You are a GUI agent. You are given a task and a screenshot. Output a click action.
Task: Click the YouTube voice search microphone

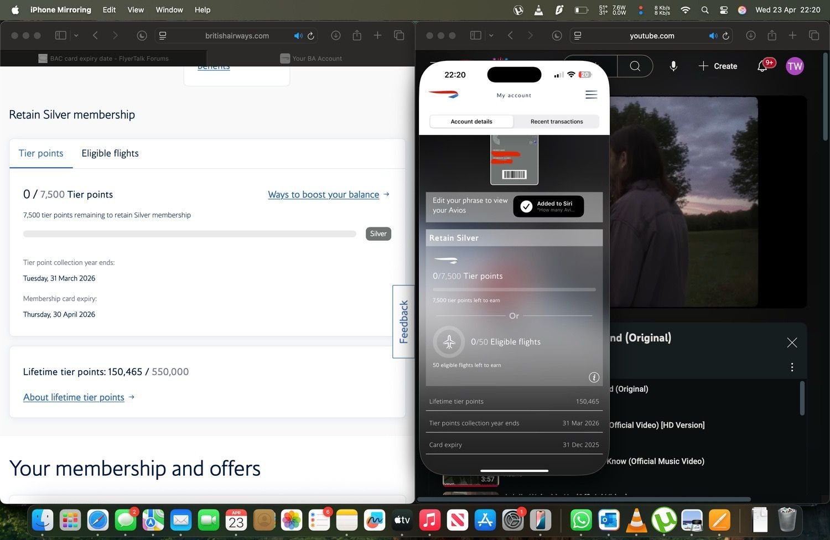(673, 66)
